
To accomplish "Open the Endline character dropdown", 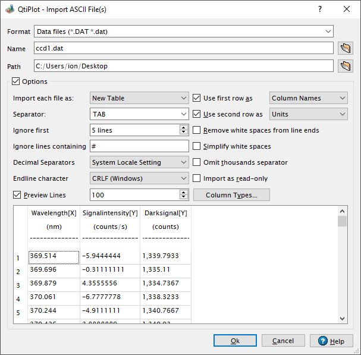I will (x=139, y=178).
